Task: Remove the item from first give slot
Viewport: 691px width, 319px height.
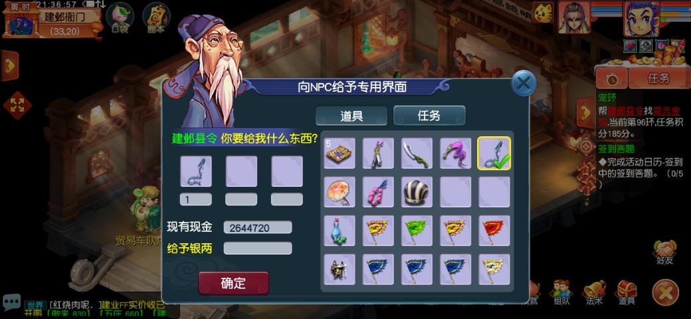Action: pyautogui.click(x=195, y=171)
